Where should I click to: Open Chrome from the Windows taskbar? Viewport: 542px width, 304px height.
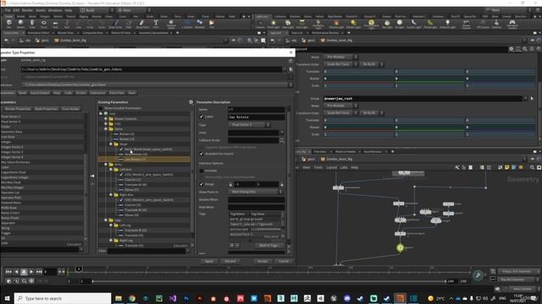coord(132,298)
